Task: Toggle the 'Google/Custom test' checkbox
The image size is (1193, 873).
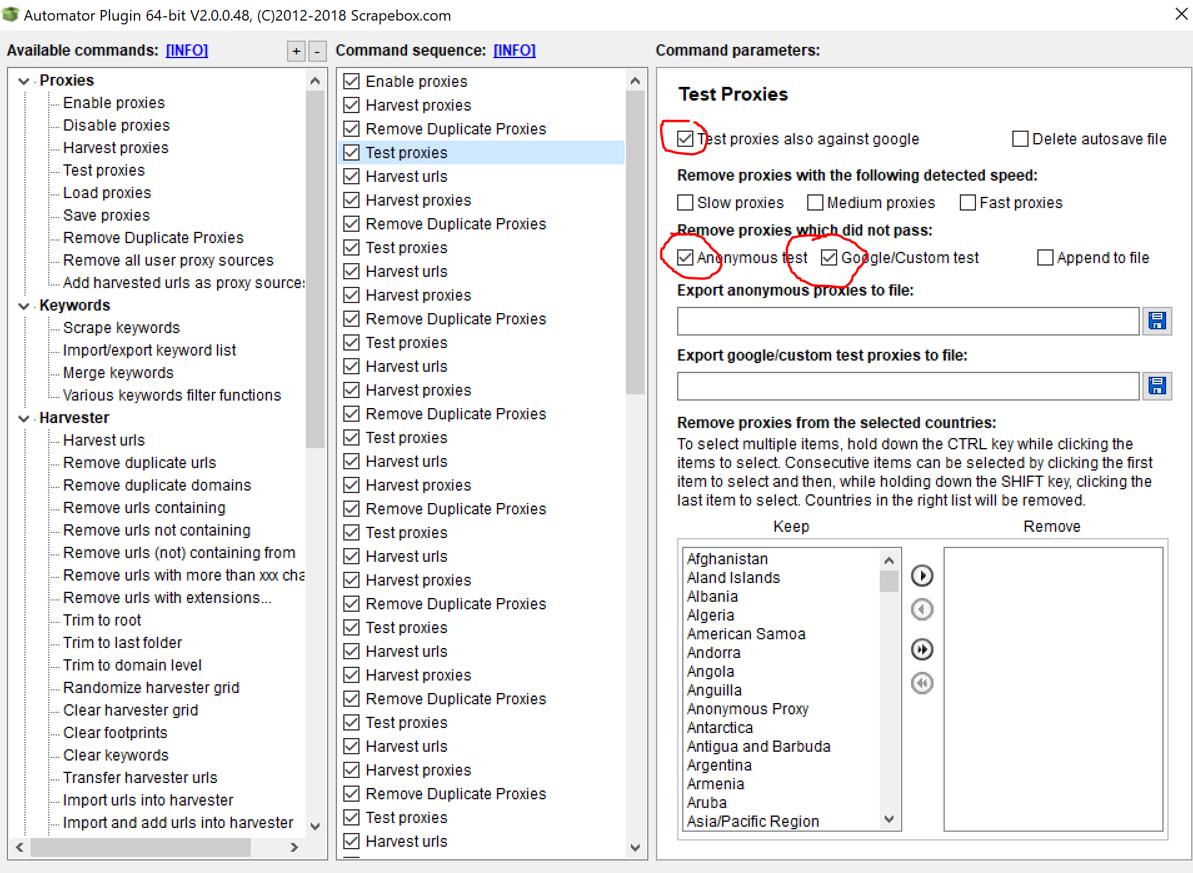Action: tap(829, 257)
